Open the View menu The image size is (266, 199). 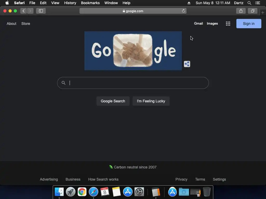coord(55,3)
